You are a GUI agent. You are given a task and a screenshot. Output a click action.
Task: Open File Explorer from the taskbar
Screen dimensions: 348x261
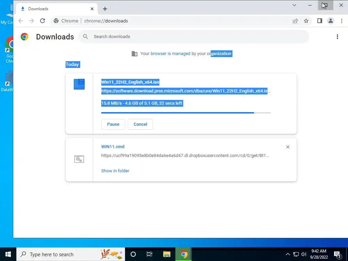pos(167,254)
